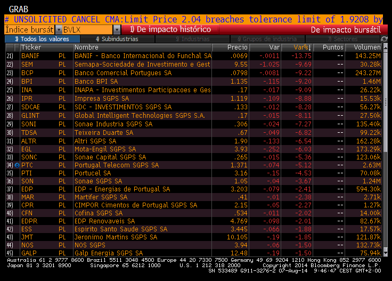Select the Todos los valores tab
Image resolution: width=392 pixels, height=281 pixels.
[x=42, y=39]
